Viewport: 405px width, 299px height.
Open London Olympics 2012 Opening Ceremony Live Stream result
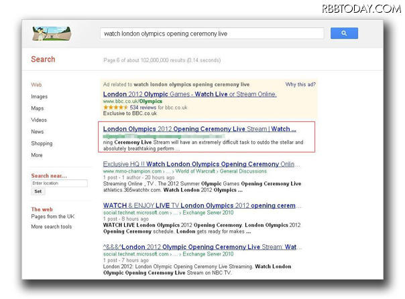pyautogui.click(x=199, y=129)
